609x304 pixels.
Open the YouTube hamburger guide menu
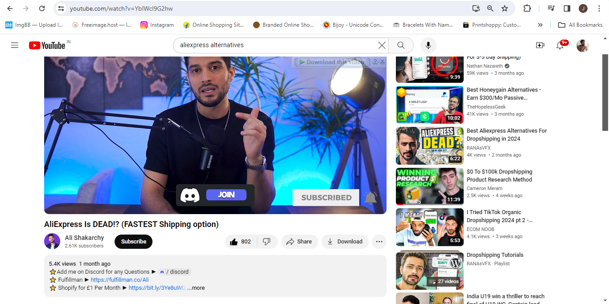point(15,45)
